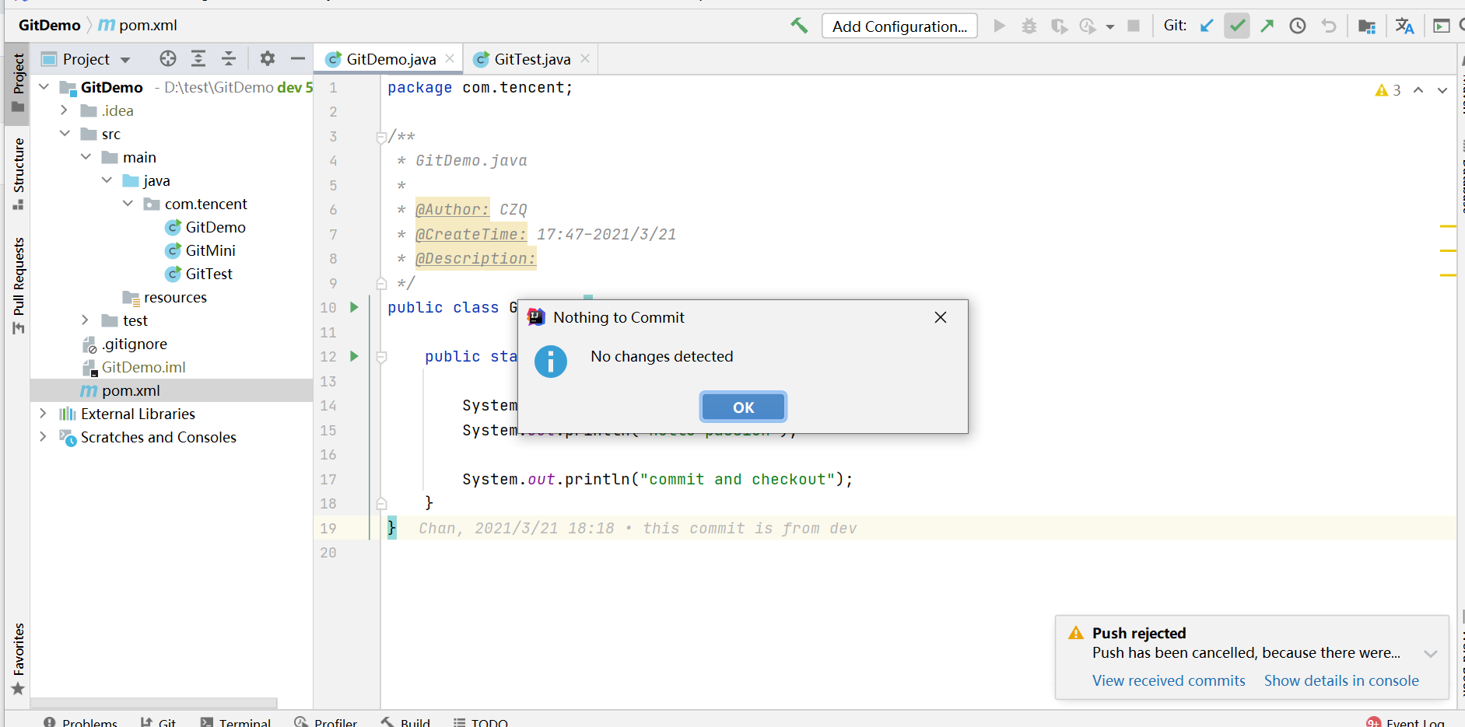Click Show details in console link
The width and height of the screenshot is (1465, 727).
click(1341, 680)
